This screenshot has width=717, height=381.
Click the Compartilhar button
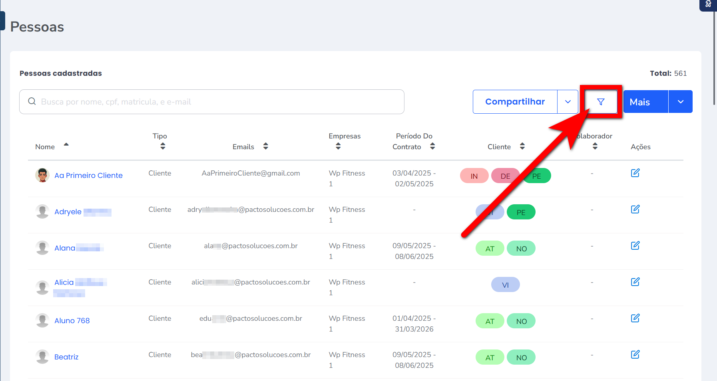click(515, 102)
